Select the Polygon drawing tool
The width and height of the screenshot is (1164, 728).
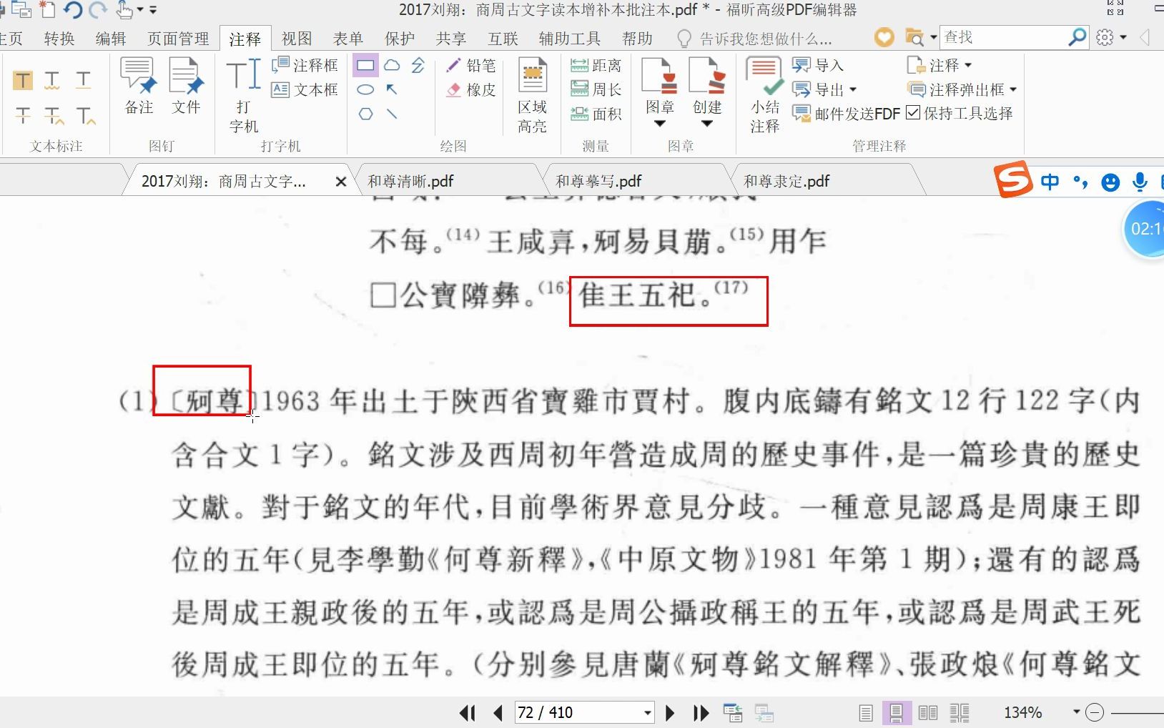(x=365, y=114)
